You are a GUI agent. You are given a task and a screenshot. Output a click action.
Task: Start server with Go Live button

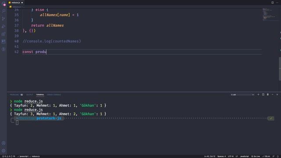click(256, 156)
